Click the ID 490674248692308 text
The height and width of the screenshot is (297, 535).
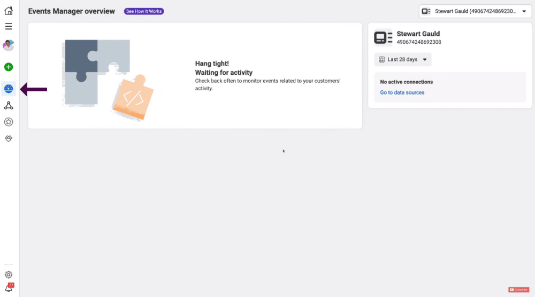419,42
